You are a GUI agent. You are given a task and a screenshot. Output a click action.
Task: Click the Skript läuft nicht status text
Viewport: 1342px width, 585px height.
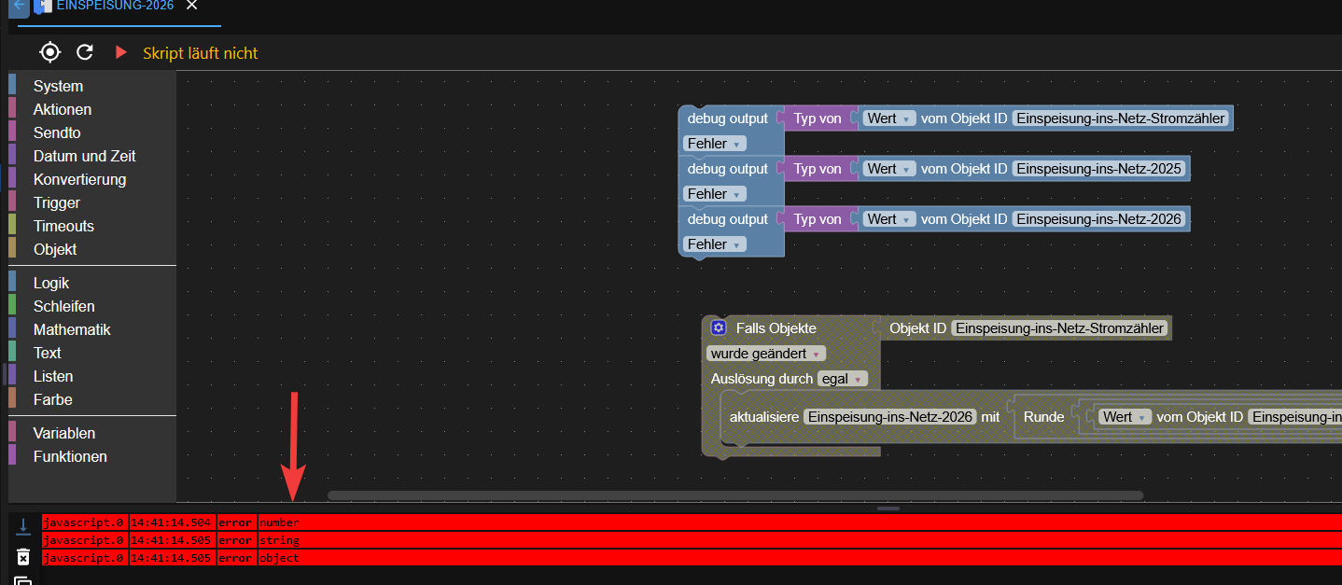click(199, 51)
